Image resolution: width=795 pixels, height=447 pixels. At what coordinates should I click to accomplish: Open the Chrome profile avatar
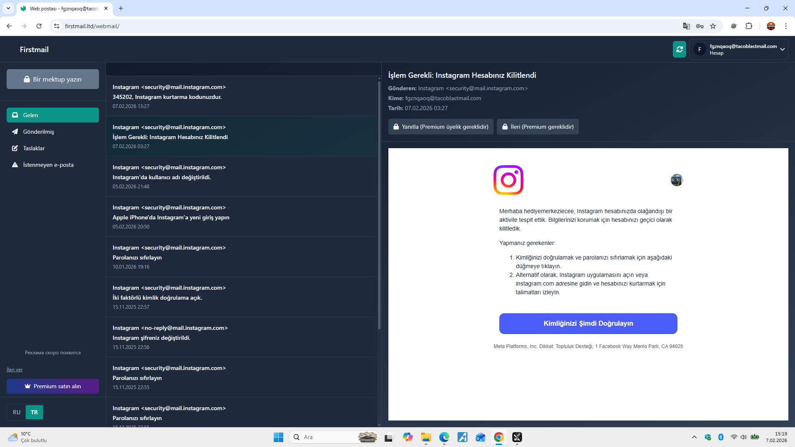tap(771, 26)
